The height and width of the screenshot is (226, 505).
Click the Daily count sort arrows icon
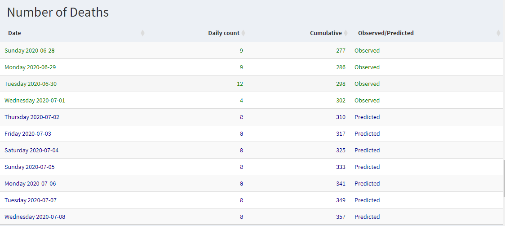pyautogui.click(x=244, y=33)
